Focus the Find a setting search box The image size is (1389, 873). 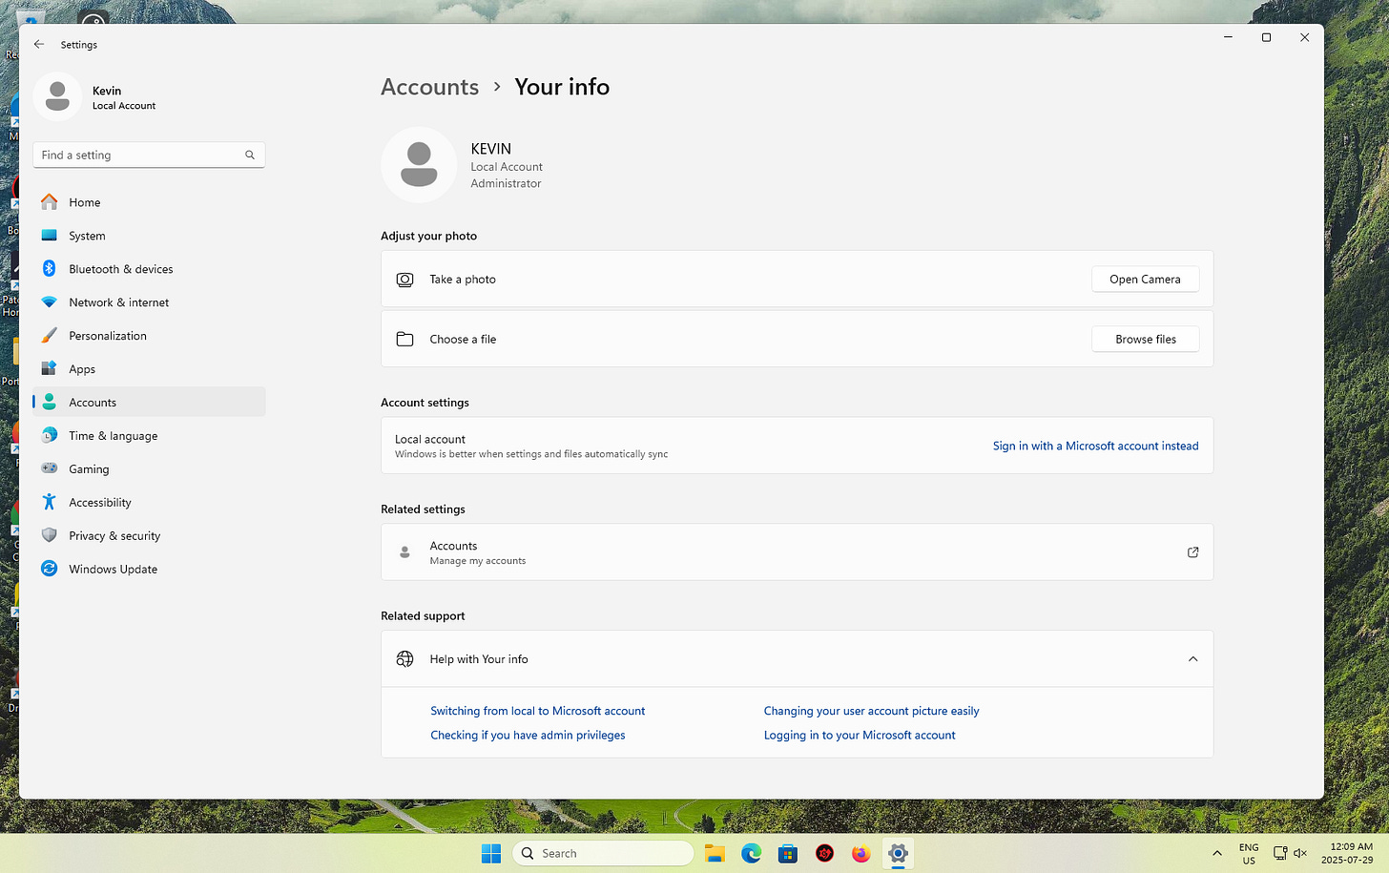149,155
